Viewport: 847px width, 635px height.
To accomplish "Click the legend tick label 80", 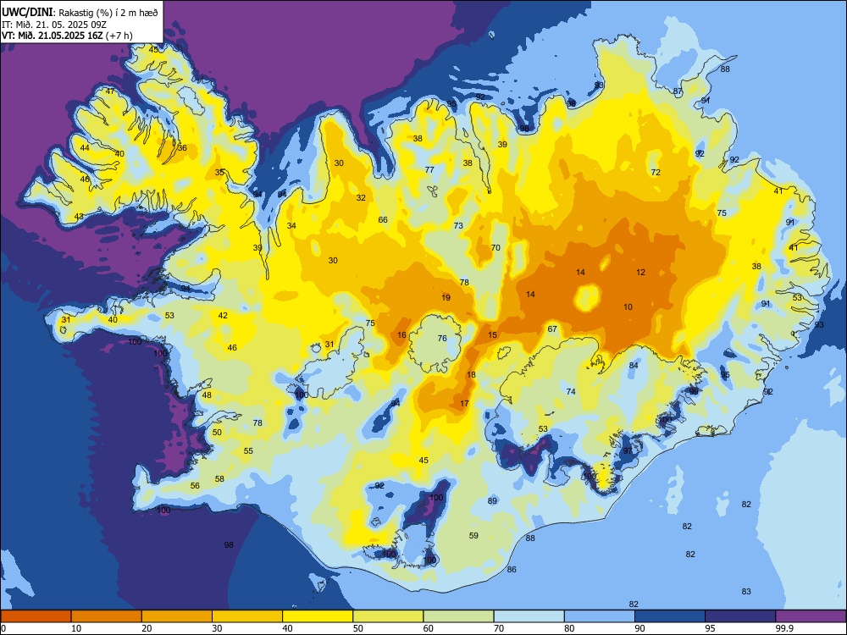I will (569, 628).
